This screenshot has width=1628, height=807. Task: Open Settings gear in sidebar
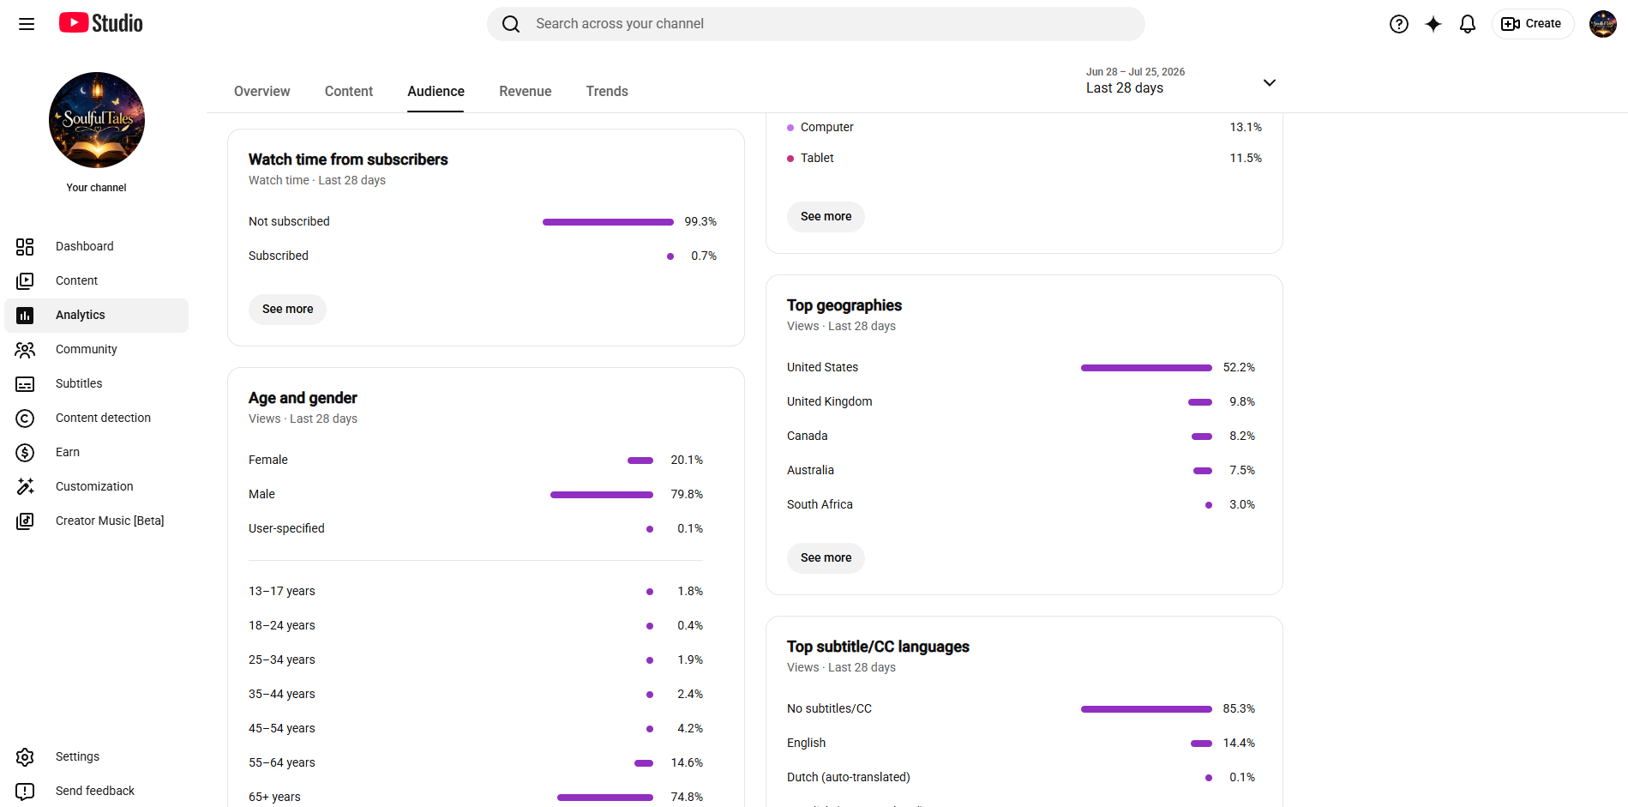25,757
